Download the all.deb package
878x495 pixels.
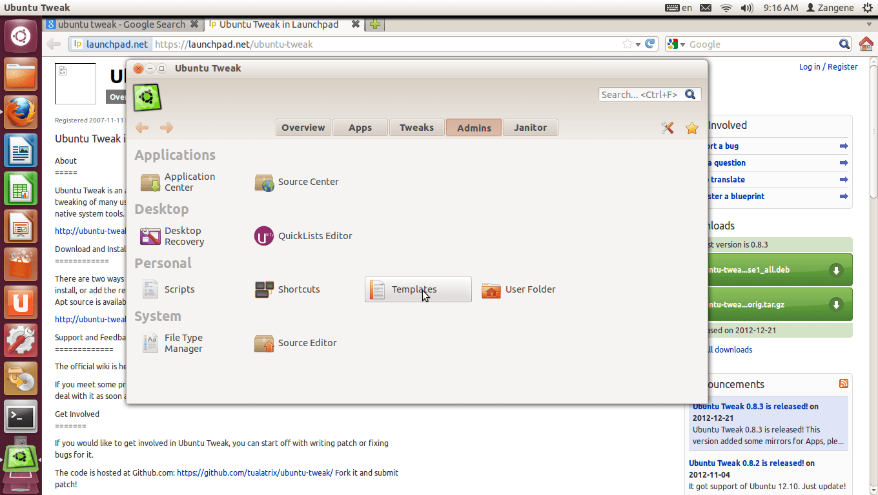pyautogui.click(x=781, y=270)
